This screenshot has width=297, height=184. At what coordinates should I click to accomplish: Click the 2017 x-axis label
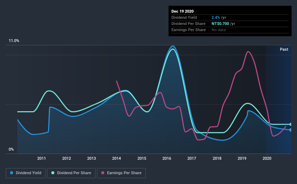(x=192, y=158)
